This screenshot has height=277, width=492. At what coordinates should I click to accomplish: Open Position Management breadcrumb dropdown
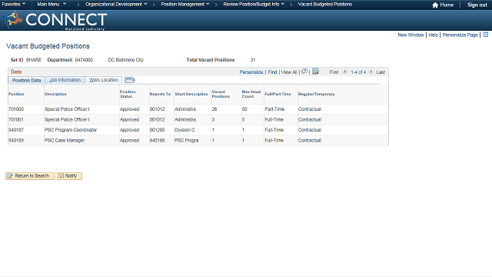(185, 5)
